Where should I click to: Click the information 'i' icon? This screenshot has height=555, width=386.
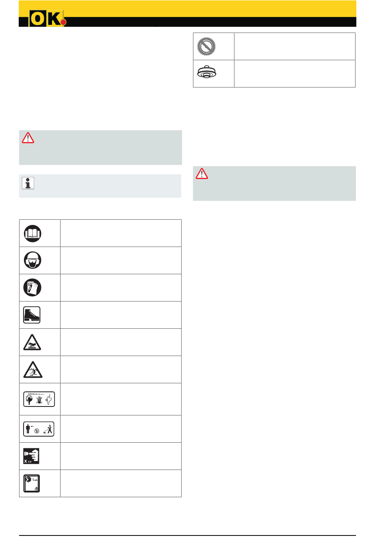coord(28,183)
